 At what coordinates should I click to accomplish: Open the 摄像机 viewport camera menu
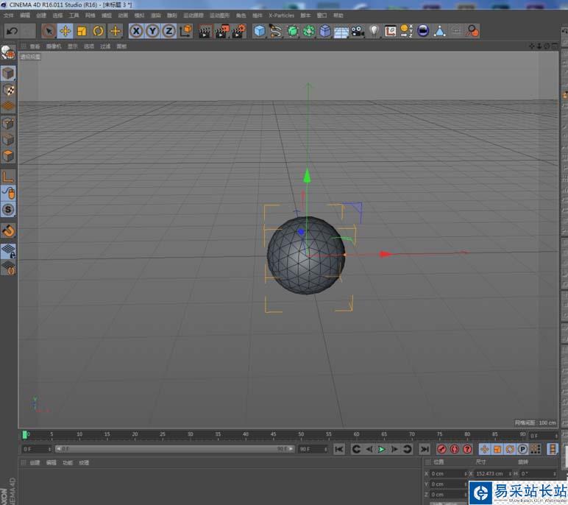click(54, 46)
